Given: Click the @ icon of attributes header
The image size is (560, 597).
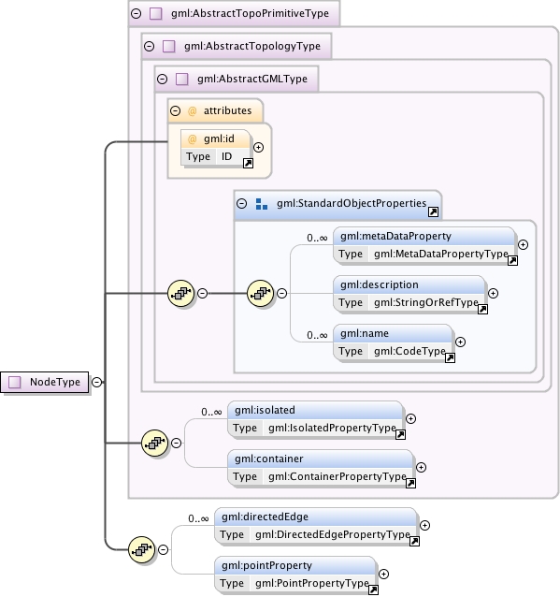Looking at the screenshot, I should (193, 110).
